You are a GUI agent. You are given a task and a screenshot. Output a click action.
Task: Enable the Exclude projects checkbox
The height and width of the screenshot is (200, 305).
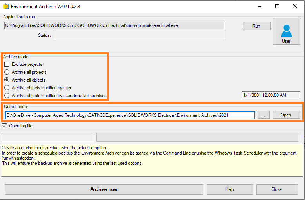point(7,64)
